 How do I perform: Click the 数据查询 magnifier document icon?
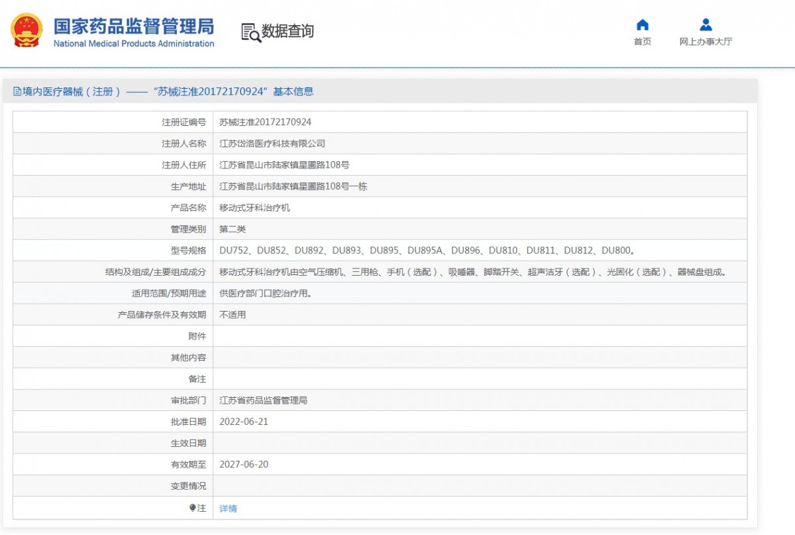[x=250, y=32]
